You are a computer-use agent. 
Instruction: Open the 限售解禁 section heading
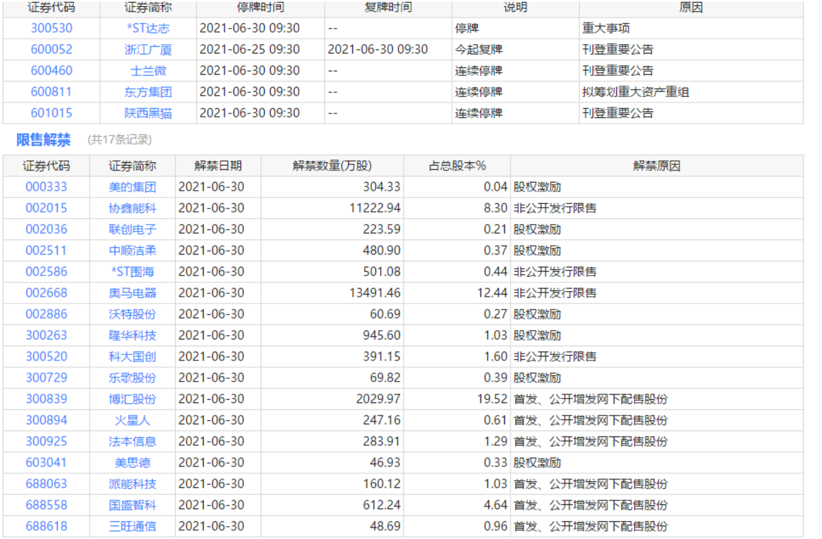pos(43,140)
